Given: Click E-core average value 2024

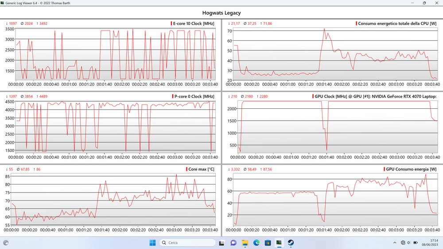Looking at the screenshot, I should click(x=28, y=23).
